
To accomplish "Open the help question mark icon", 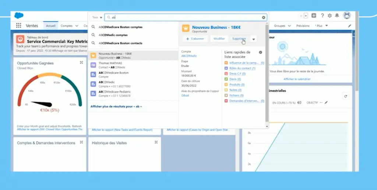I will (x=322, y=15).
